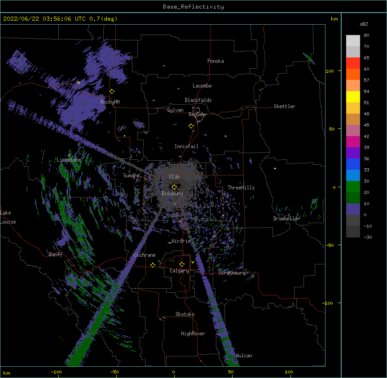Click the -100 tick label on the horizontal axis

click(x=56, y=372)
